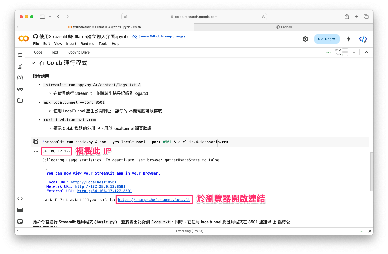The image size is (388, 254).
Task: Open the terminal icon in sidebar
Action: click(x=20, y=222)
